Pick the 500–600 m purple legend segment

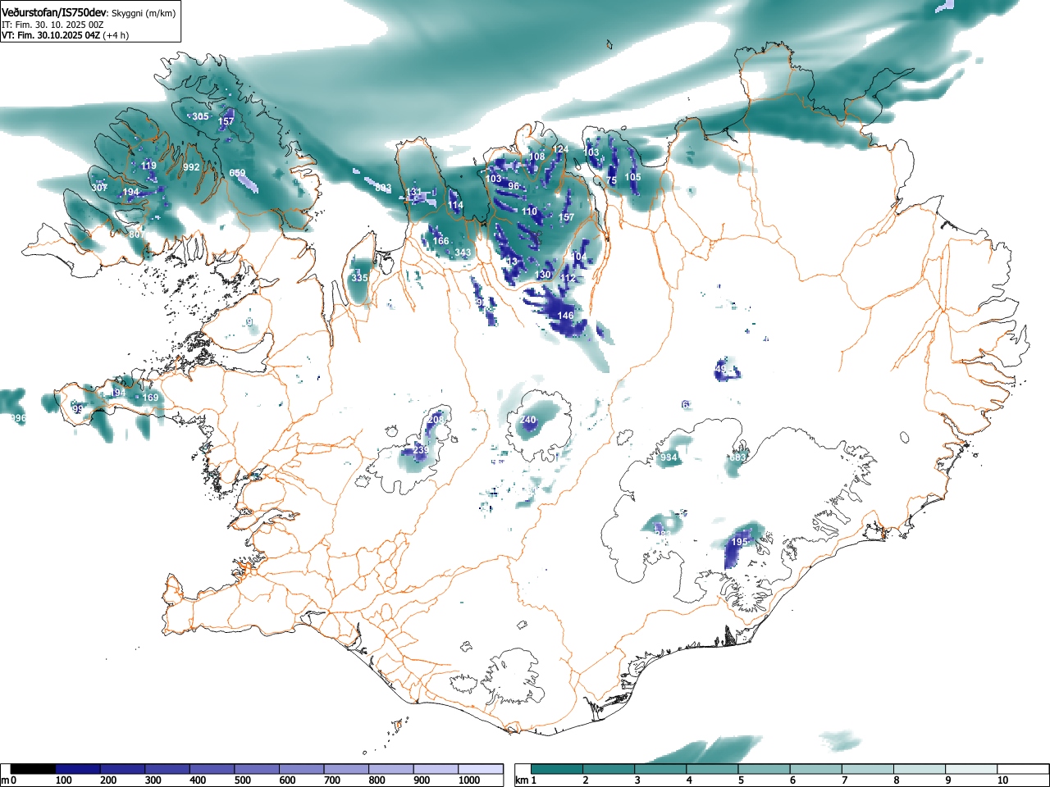coord(257,769)
